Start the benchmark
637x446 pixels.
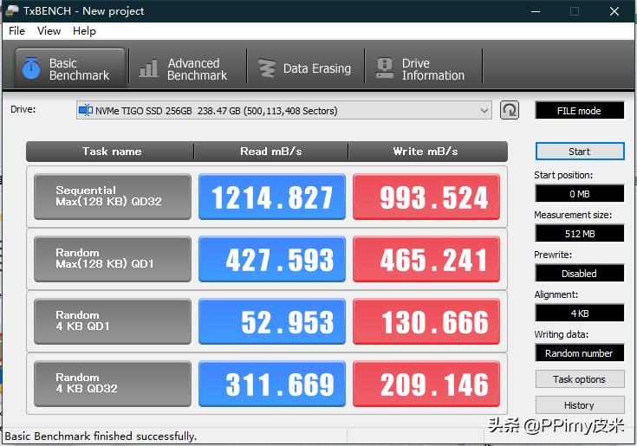pos(580,152)
